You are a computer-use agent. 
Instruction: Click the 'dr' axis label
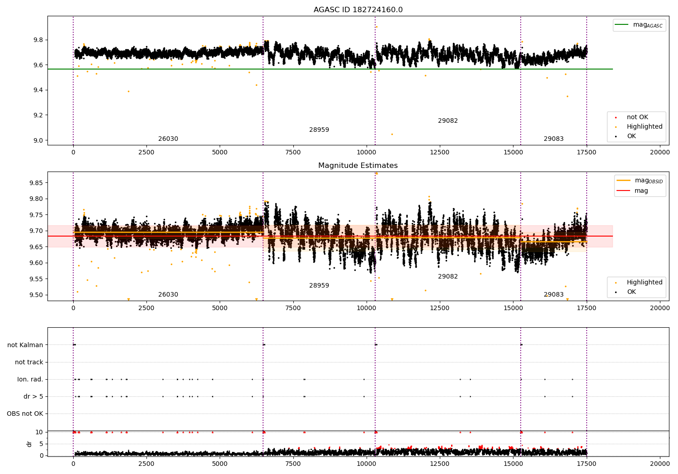(29, 444)
